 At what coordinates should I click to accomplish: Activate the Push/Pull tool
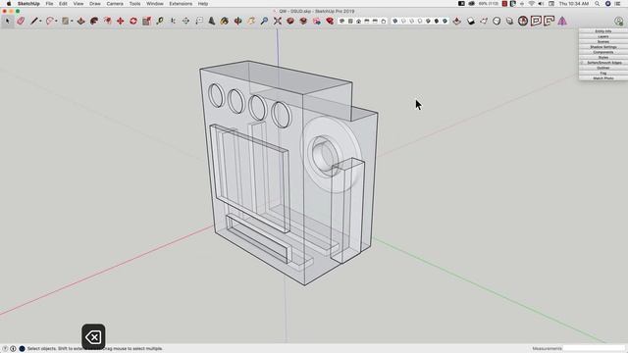click(x=80, y=21)
